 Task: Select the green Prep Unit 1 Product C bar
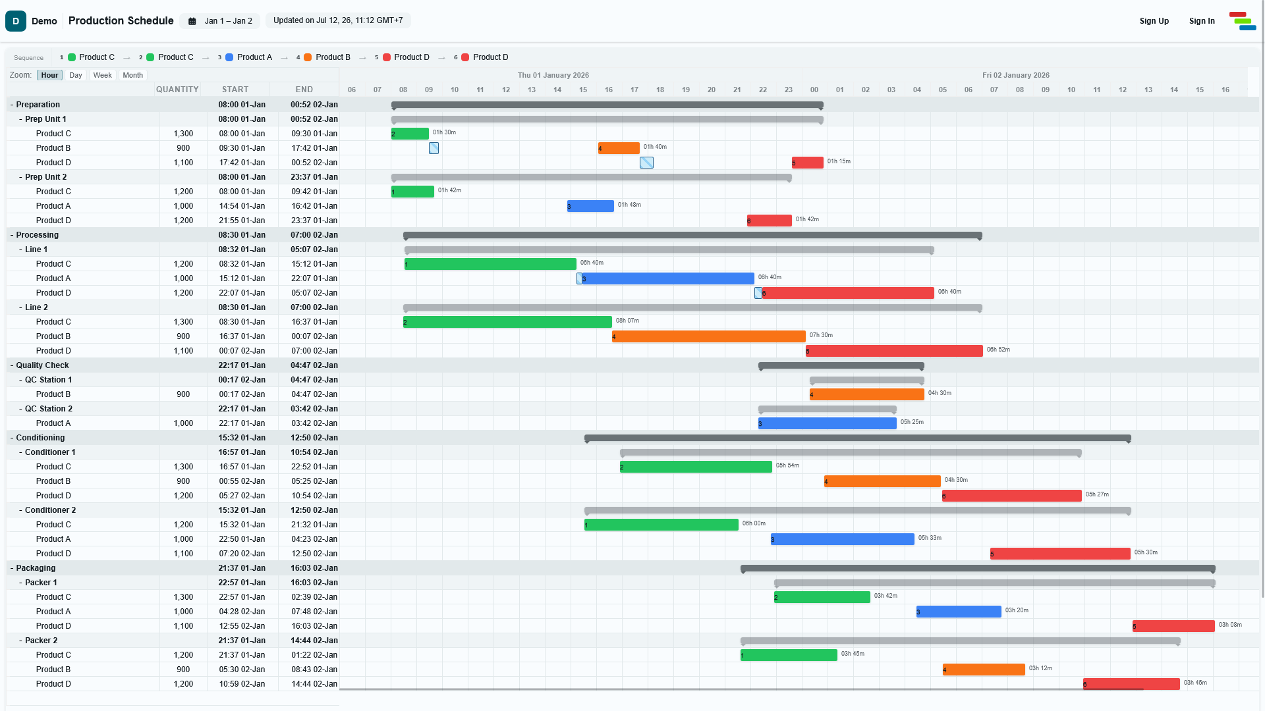click(x=410, y=134)
